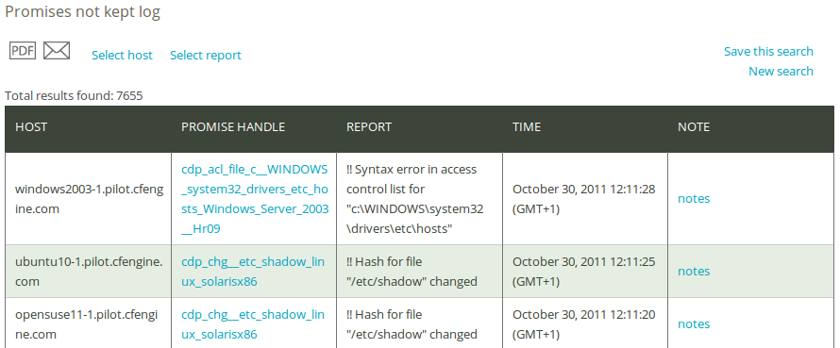The height and width of the screenshot is (348, 840).
Task: Open the promise handle link for ubuntu10-1
Action: pyautogui.click(x=253, y=272)
